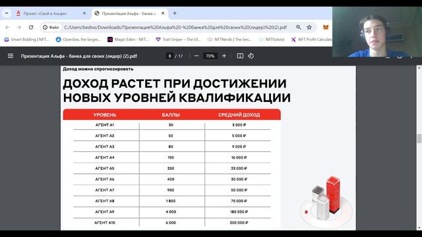422x237 pixels.
Task: Click the 250 000 ₽ income value
Action: pos(239,223)
